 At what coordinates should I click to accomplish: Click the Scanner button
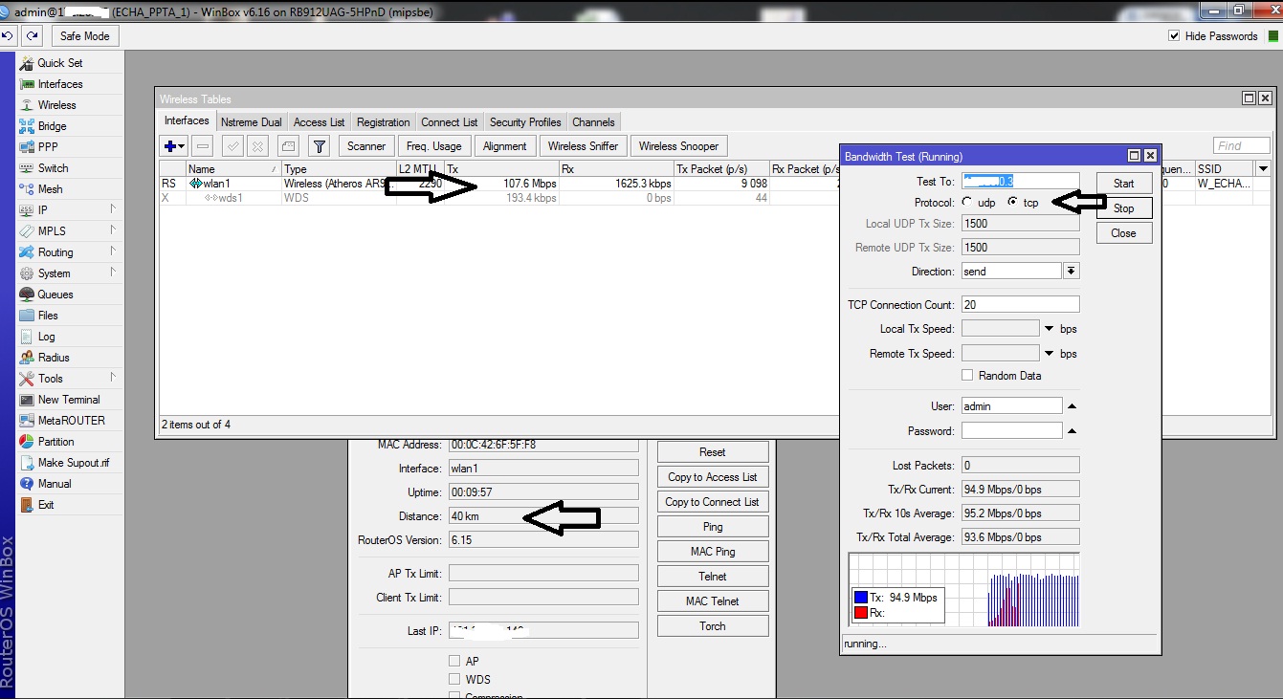pos(366,146)
